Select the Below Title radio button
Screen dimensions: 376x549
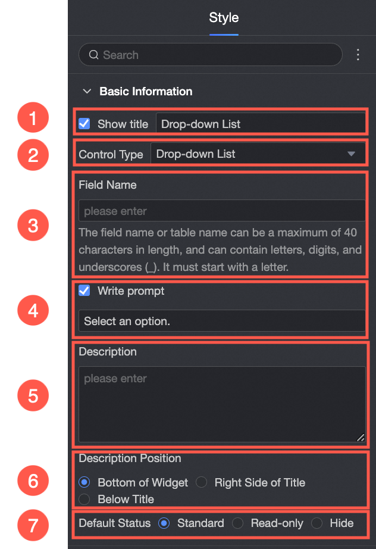pyautogui.click(x=84, y=499)
